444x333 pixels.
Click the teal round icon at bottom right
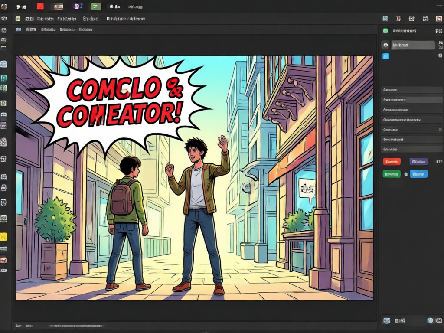tap(430, 320)
